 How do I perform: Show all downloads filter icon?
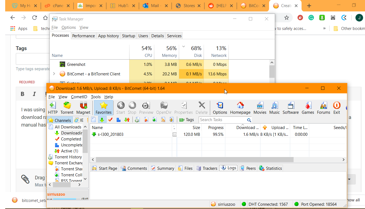(x=93, y=120)
